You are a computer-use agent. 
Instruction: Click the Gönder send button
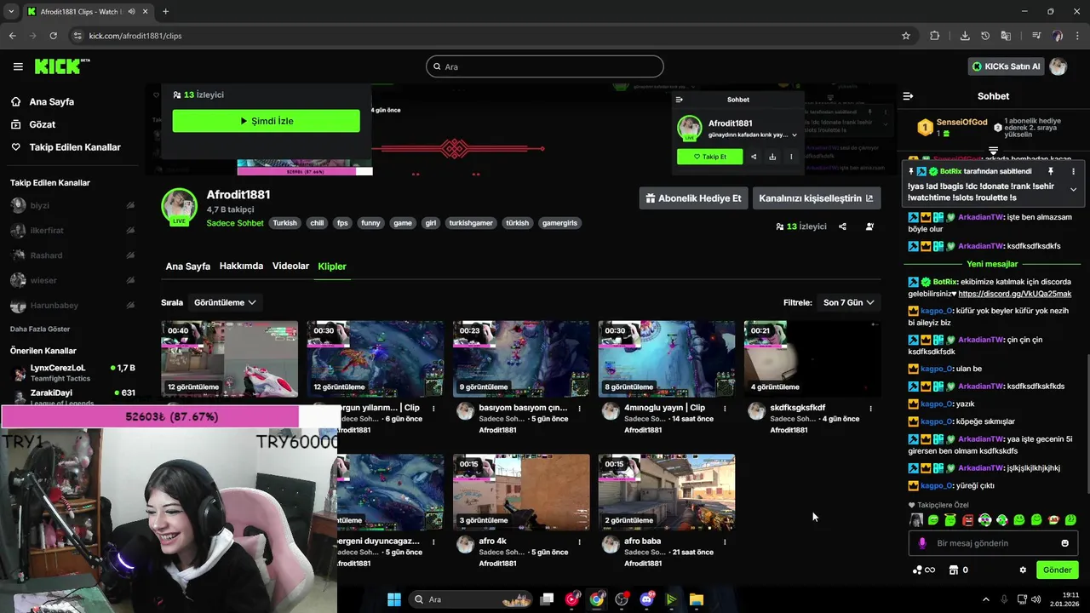click(x=1057, y=570)
